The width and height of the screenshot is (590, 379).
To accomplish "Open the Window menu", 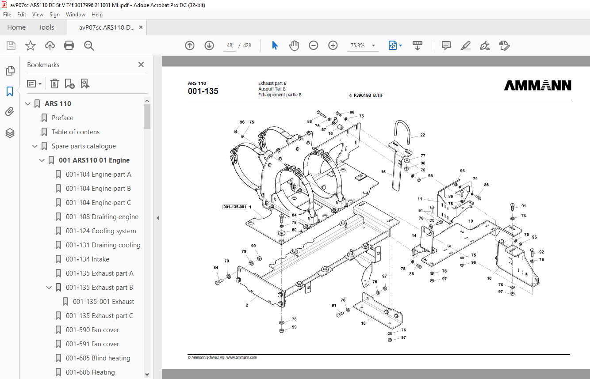I will pyautogui.click(x=76, y=15).
